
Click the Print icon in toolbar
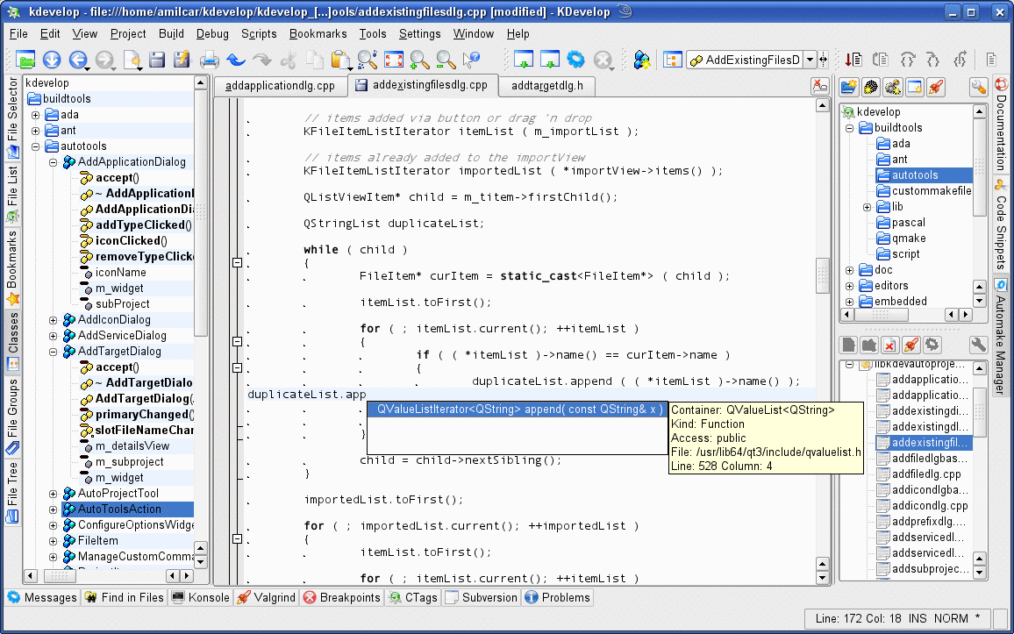coord(210,60)
